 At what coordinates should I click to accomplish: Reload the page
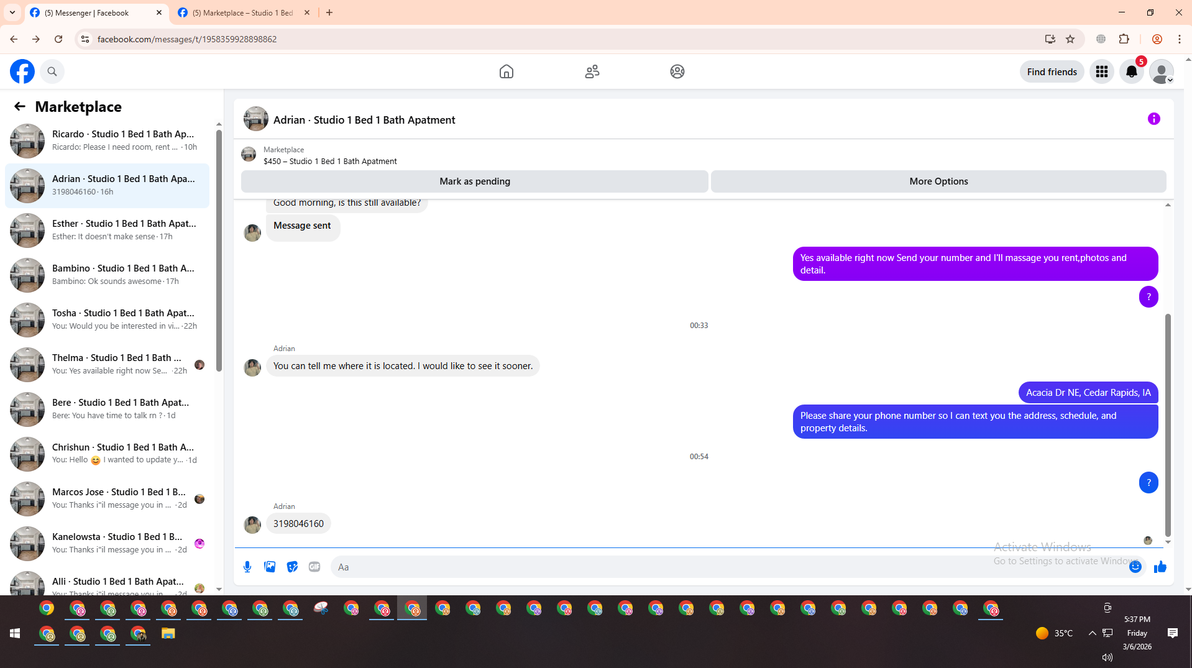pos(58,39)
